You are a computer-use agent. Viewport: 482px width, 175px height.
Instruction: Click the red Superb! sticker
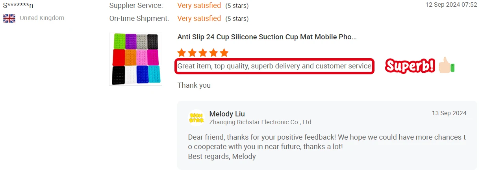point(410,66)
